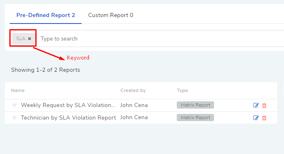Image resolution: width=284 pixels, height=154 pixels.
Task: Open Weekly Request by SLA Violation report
Action: 68,105
